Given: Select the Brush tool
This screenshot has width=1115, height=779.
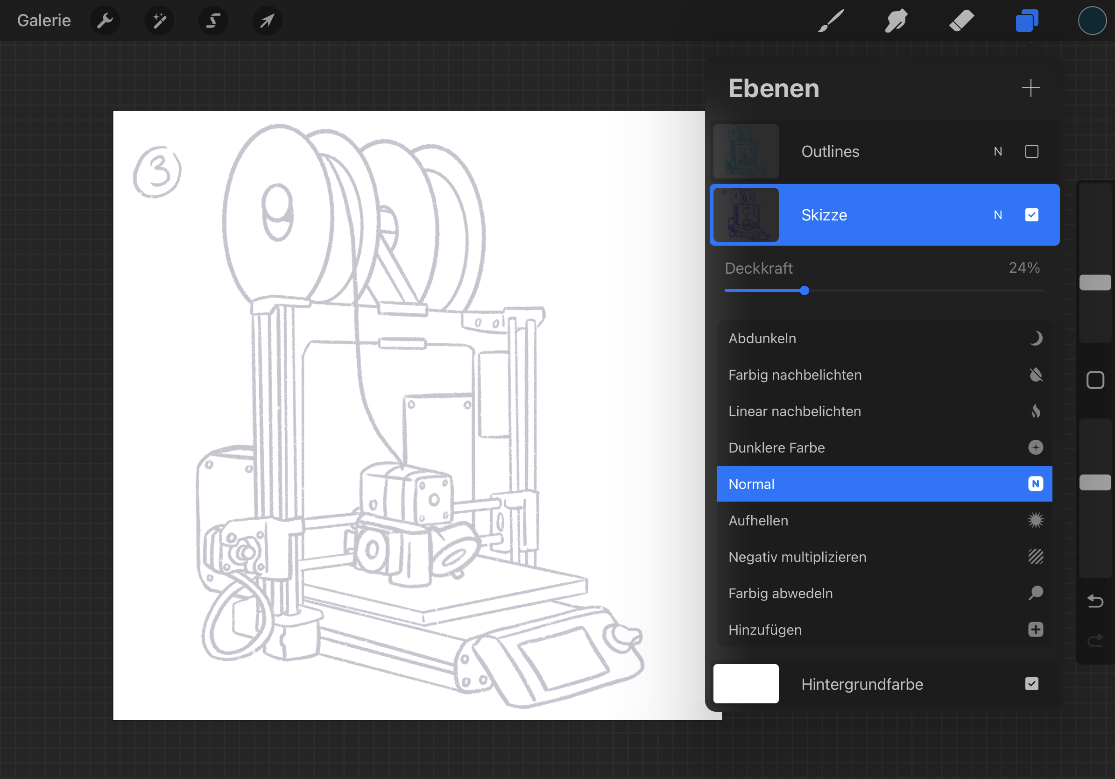Looking at the screenshot, I should point(831,21).
